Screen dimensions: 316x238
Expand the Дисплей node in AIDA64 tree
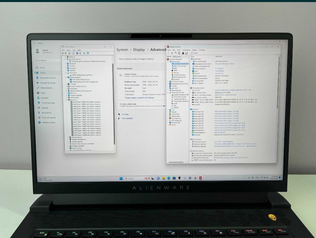point(168,88)
